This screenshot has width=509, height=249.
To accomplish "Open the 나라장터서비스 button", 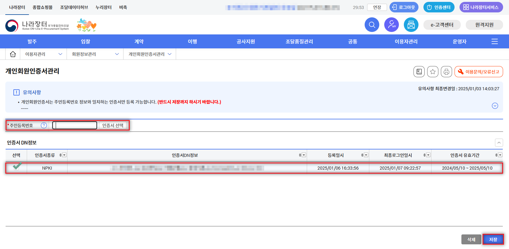I will click(x=481, y=7).
